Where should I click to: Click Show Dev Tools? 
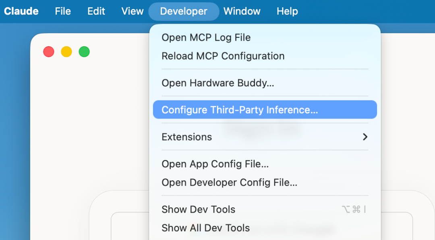click(198, 209)
